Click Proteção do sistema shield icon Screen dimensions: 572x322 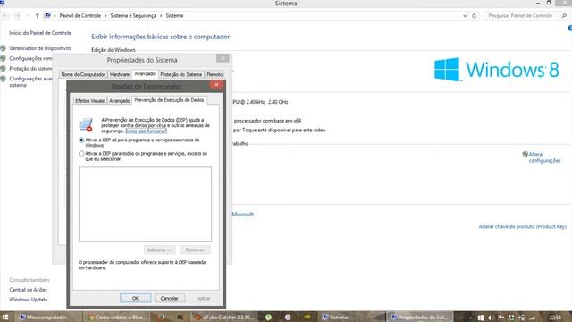pyautogui.click(x=4, y=69)
